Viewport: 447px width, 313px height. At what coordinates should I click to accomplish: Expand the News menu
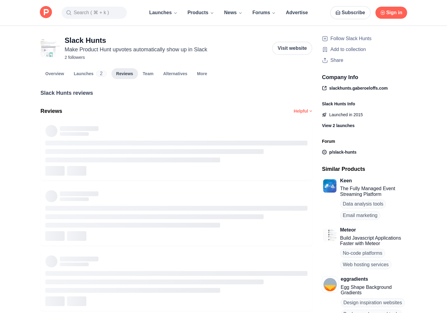(233, 13)
